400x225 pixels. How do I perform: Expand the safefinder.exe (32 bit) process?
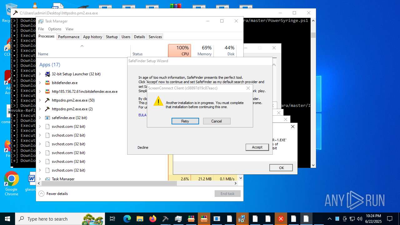pos(40,118)
